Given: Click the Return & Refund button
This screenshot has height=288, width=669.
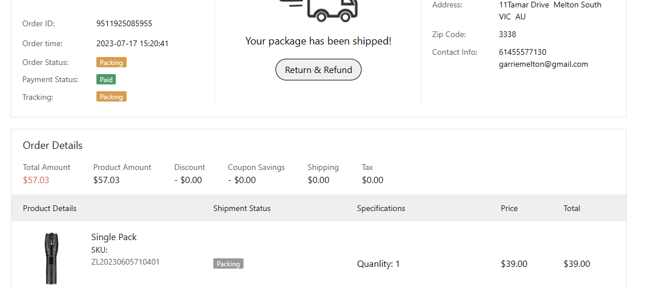Looking at the screenshot, I should [x=318, y=70].
